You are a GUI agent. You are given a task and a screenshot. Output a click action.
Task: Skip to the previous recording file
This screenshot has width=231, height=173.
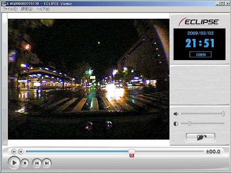(x=37, y=163)
